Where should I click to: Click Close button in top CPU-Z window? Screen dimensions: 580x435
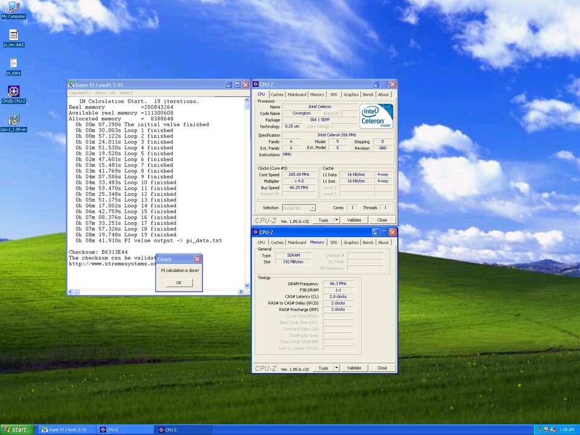tap(382, 220)
